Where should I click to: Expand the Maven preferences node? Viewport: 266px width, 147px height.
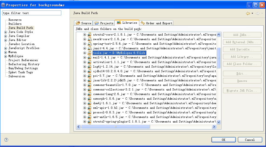(6, 52)
